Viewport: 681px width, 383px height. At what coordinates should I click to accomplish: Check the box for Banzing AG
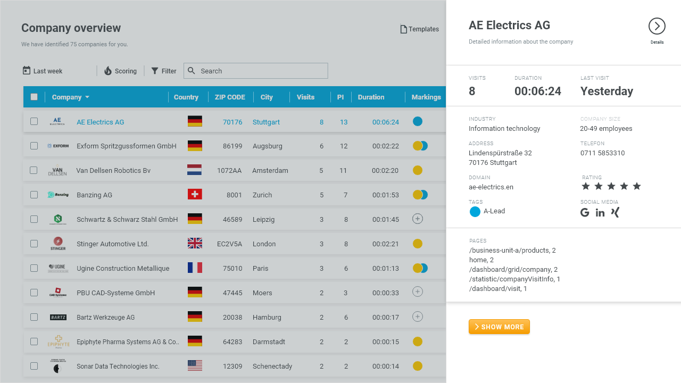[x=34, y=195]
